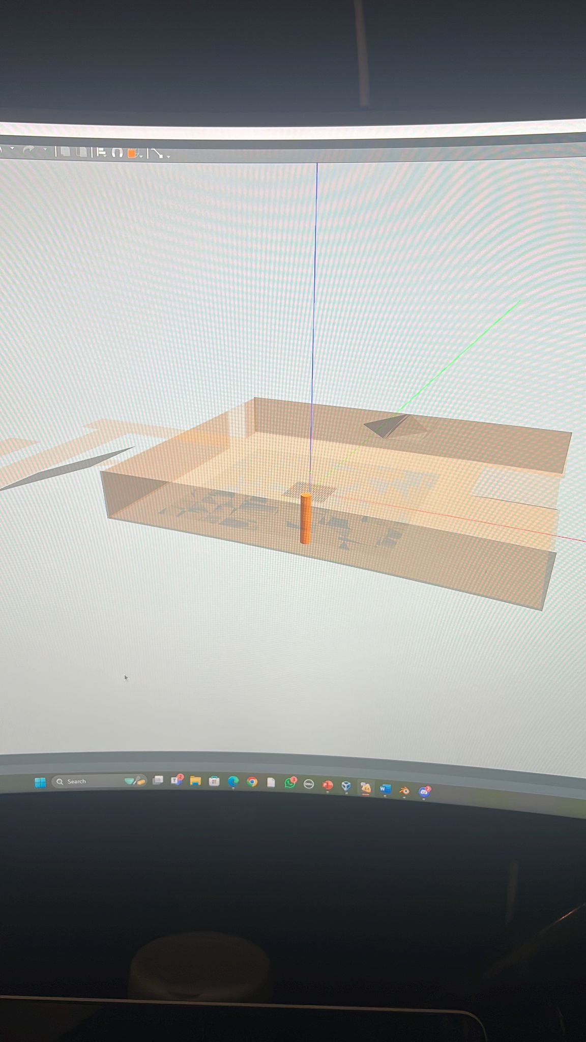Screen dimensions: 586x1042
Task: Open Microsoft Word from taskbar
Action: pyautogui.click(x=385, y=789)
